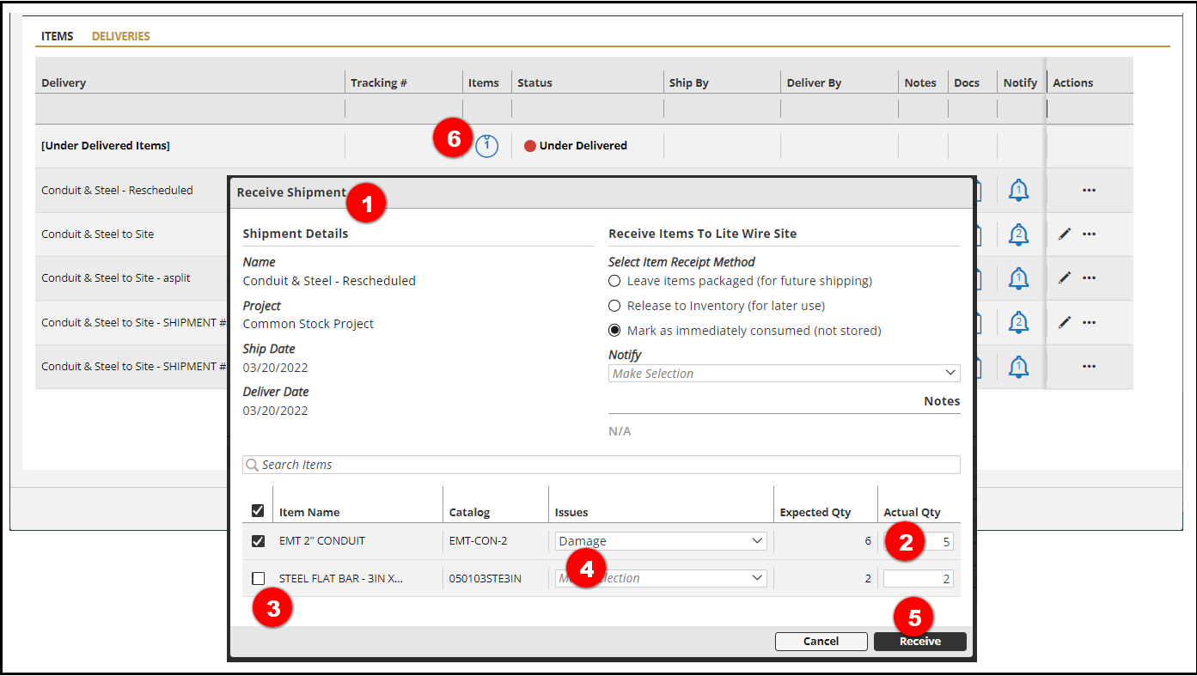The height and width of the screenshot is (676, 1197).
Task: Click pencil icon for the asplit delivery
Action: [1064, 278]
